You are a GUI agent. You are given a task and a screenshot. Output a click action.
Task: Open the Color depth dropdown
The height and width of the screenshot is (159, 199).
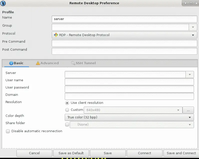click(129, 117)
